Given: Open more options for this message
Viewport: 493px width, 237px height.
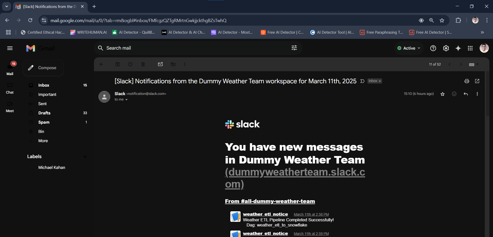Looking at the screenshot, I should point(477,94).
